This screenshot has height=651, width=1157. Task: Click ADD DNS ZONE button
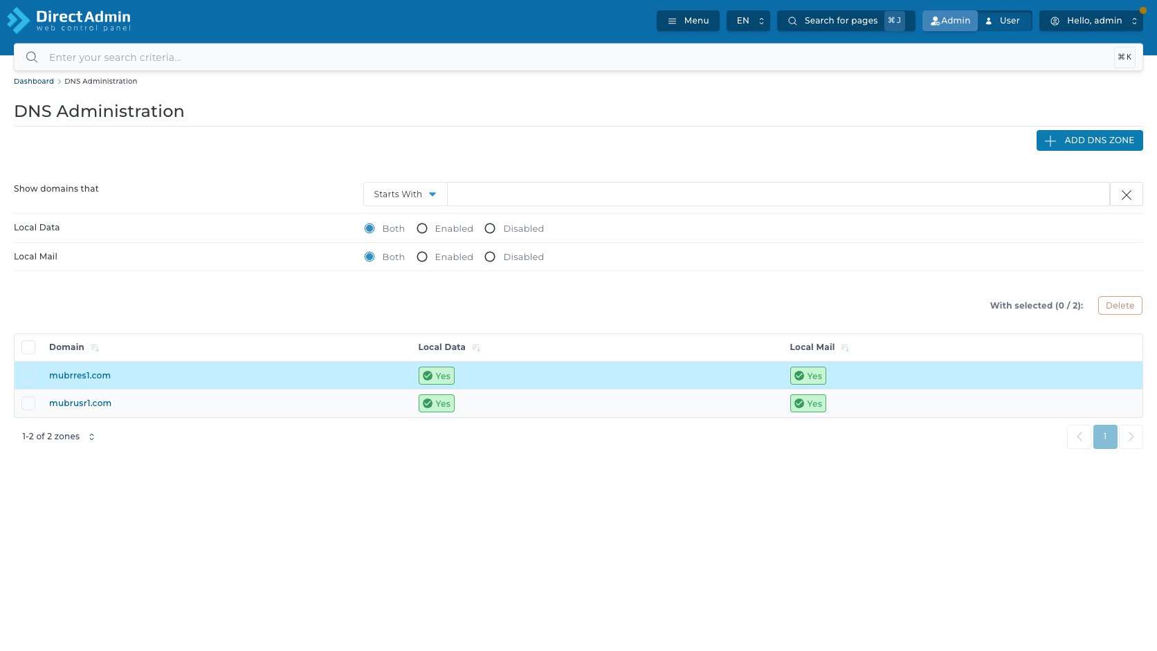coord(1089,140)
